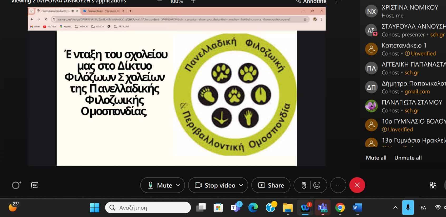Show hidden system tray icons
This screenshot has width=446, height=217.
(395, 208)
